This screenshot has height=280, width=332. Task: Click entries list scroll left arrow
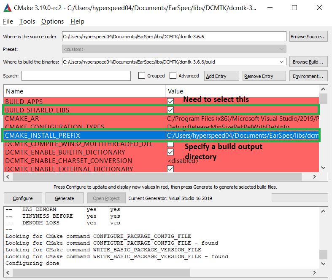tap(8, 177)
